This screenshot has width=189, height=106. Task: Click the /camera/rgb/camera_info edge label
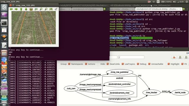pyautogui.click(x=120, y=99)
